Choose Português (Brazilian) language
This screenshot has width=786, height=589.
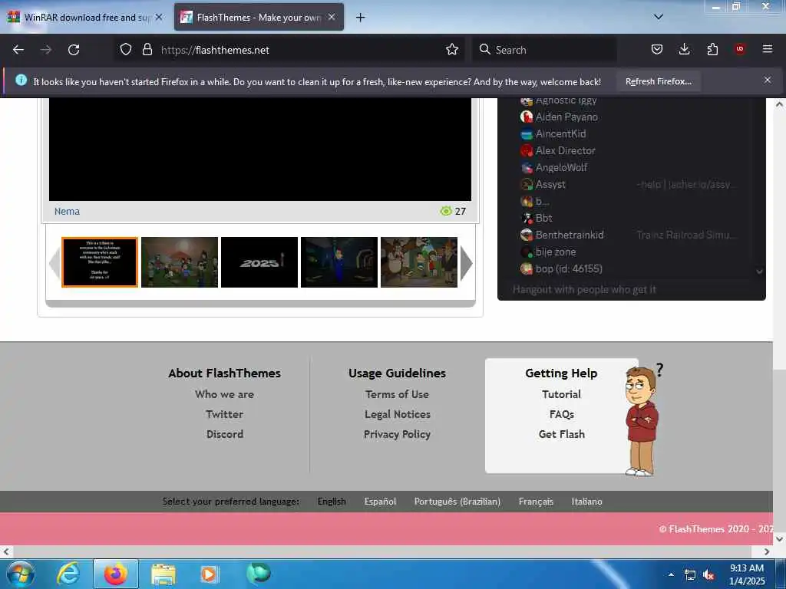(457, 502)
